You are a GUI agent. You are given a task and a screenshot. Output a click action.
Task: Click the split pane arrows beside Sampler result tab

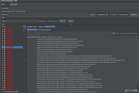pyautogui.click(x=25, y=27)
